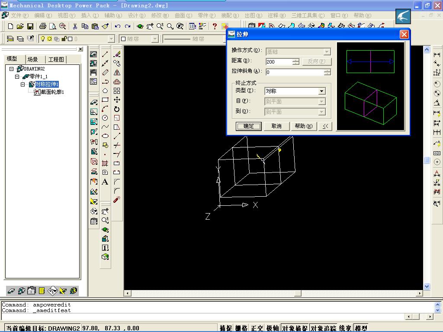Open the 文件 File menu
443x332 pixels.
[x=20, y=15]
